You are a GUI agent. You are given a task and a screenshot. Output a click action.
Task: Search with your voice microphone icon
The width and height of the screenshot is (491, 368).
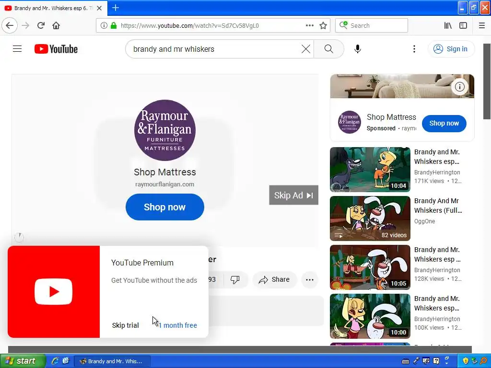coord(358,49)
